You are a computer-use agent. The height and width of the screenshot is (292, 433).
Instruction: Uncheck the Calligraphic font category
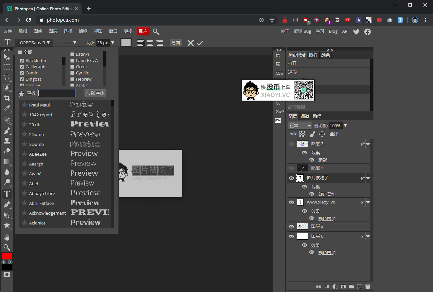[x=22, y=67]
